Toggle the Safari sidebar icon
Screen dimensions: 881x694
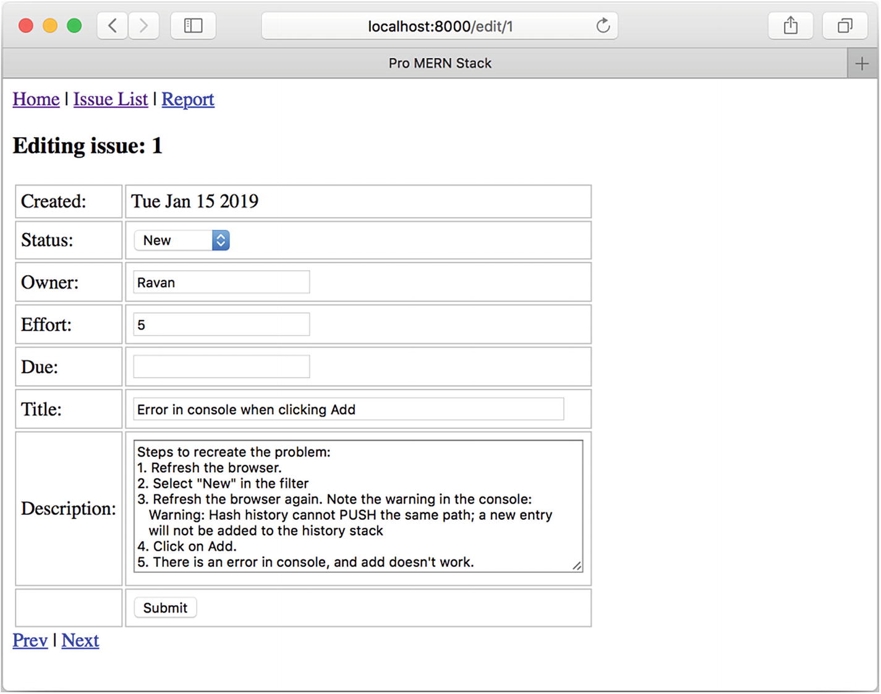click(193, 26)
